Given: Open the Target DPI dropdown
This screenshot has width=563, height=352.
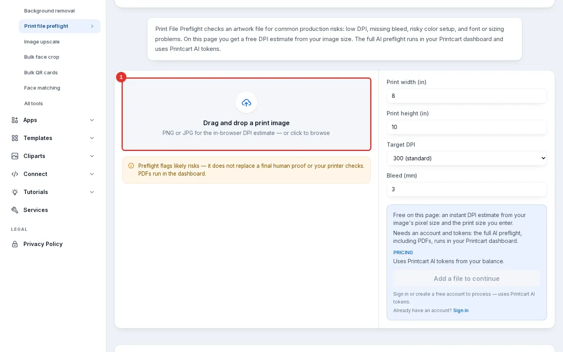Looking at the screenshot, I should 466,158.
